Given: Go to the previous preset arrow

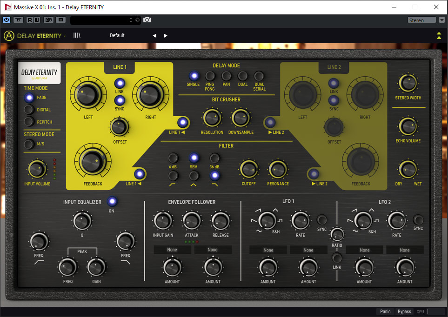Looking at the screenshot, I should tap(154, 36).
